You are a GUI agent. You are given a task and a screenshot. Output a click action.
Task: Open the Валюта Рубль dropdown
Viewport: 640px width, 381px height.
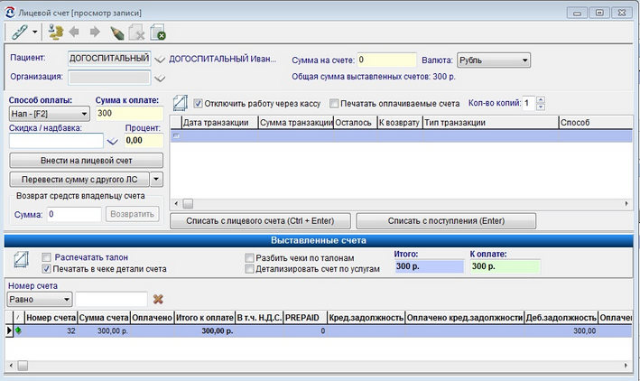click(x=494, y=60)
